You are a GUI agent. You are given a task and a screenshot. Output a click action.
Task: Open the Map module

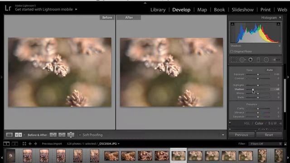point(202,10)
